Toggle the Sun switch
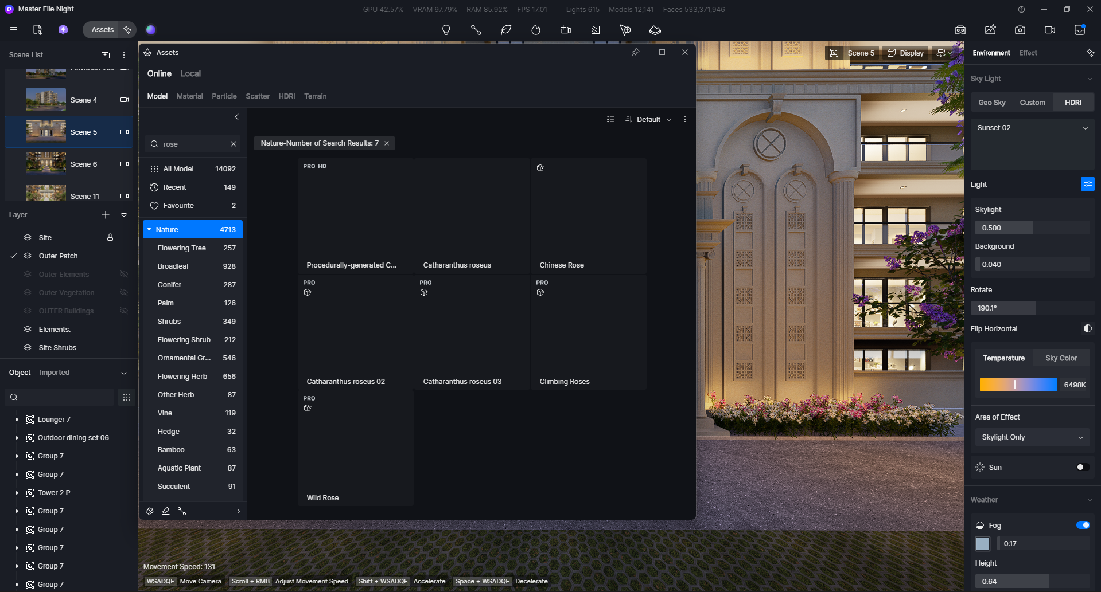The image size is (1101, 592). tap(1082, 467)
